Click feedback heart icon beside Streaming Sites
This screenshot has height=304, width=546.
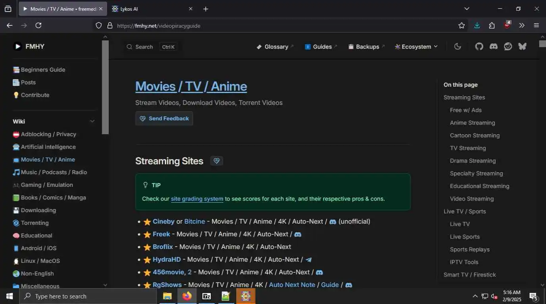(217, 161)
